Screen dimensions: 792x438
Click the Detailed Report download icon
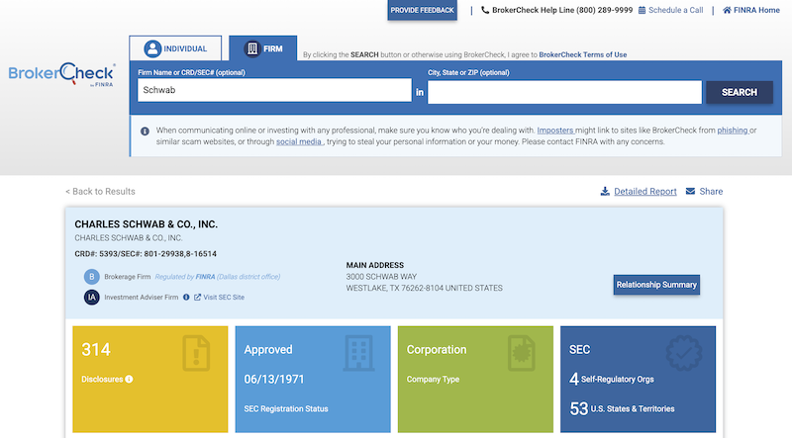[605, 192]
